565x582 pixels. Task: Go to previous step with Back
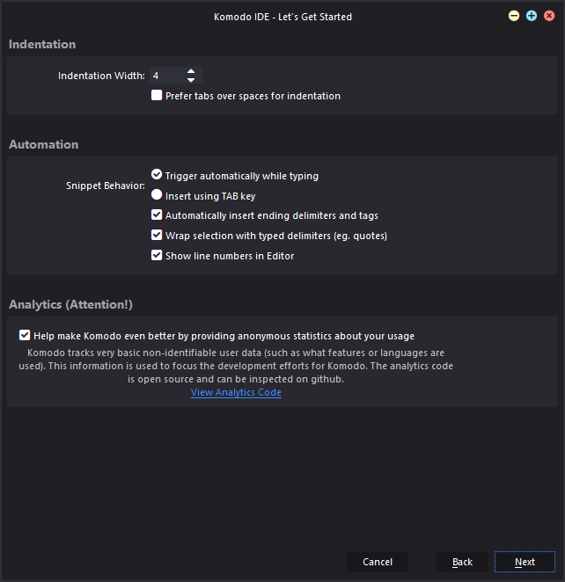(462, 562)
